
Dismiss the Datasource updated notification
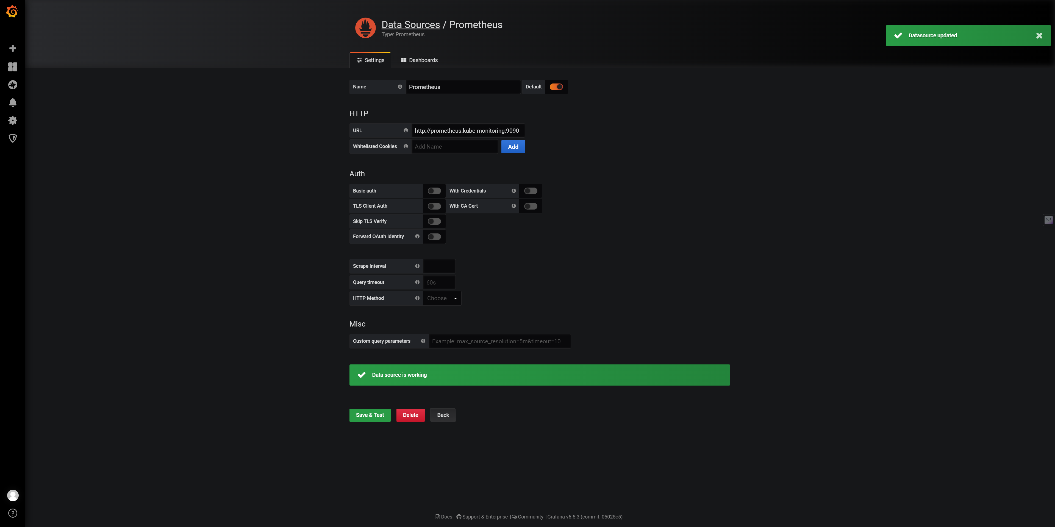point(1039,36)
